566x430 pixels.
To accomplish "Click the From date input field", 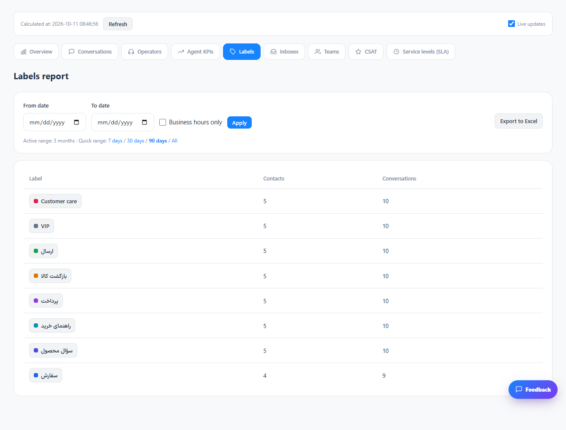I will coord(54,122).
